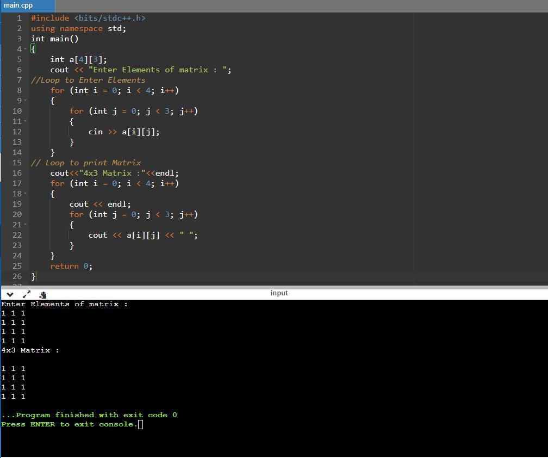Collapse the print loop block at line 18

[x=26, y=194]
